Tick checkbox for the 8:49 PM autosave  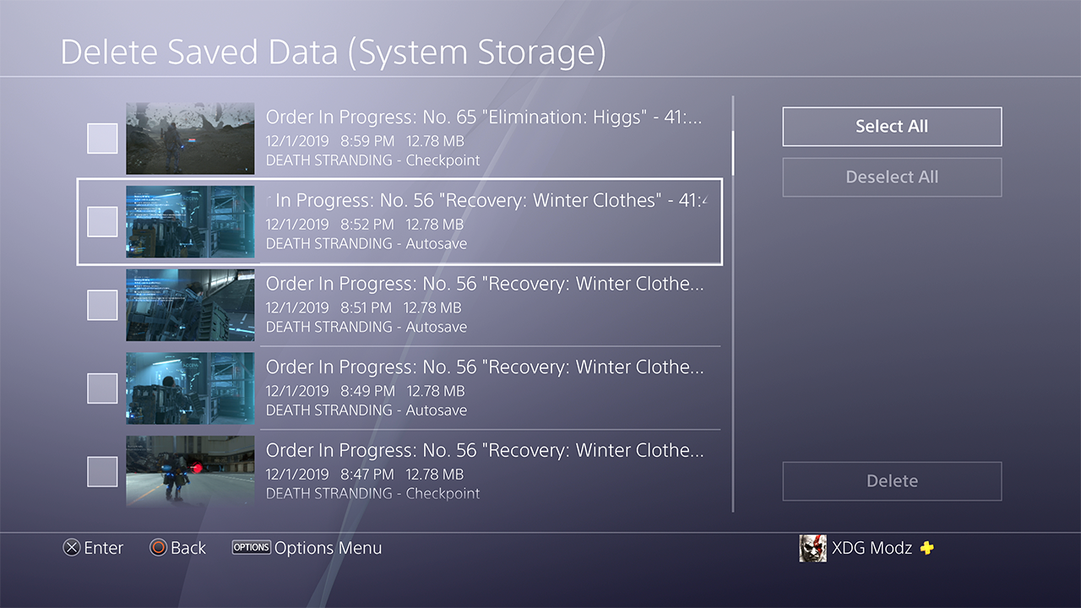point(102,388)
